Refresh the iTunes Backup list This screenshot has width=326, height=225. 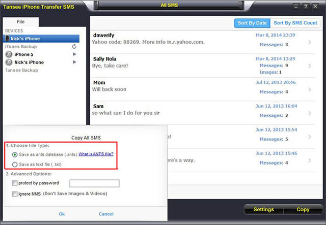click(x=74, y=47)
